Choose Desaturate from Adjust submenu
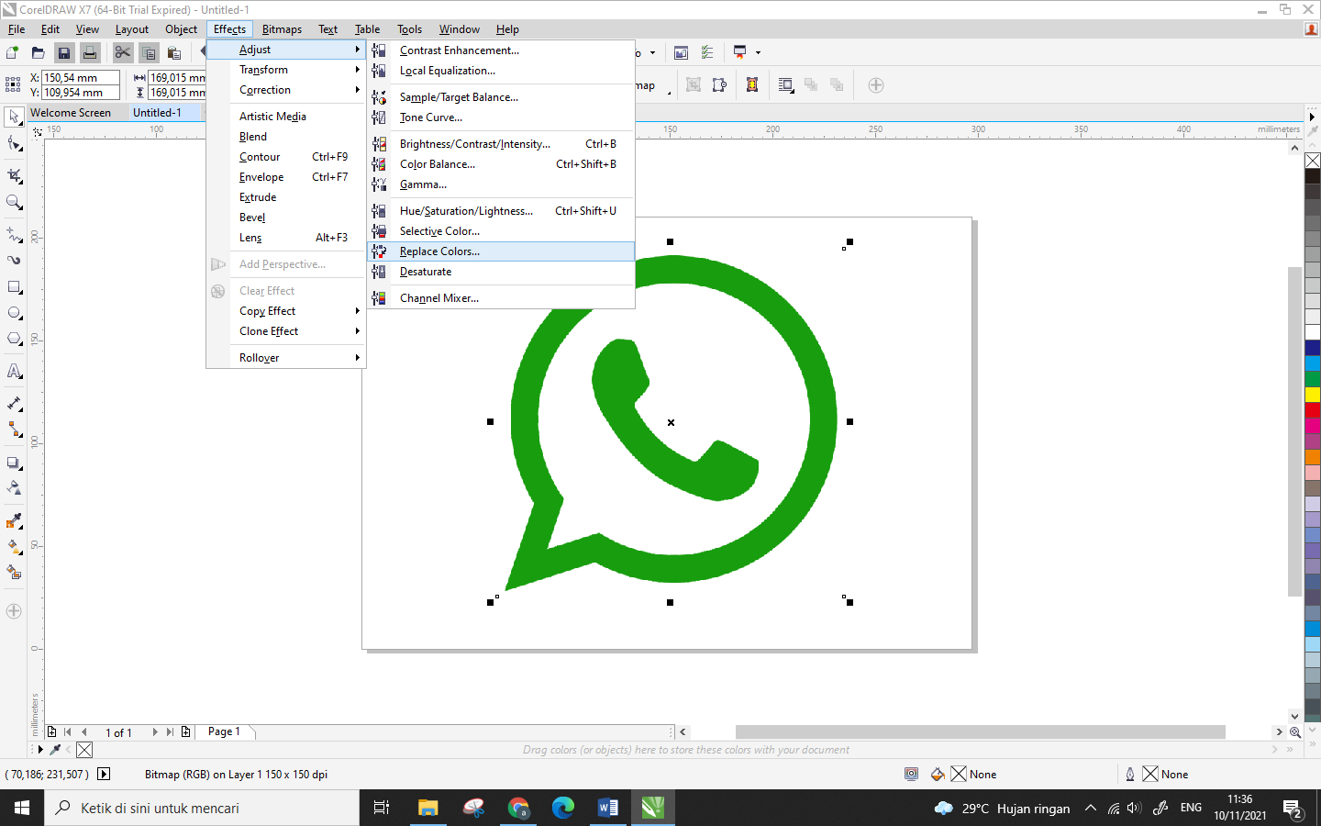1321x826 pixels. [501, 272]
